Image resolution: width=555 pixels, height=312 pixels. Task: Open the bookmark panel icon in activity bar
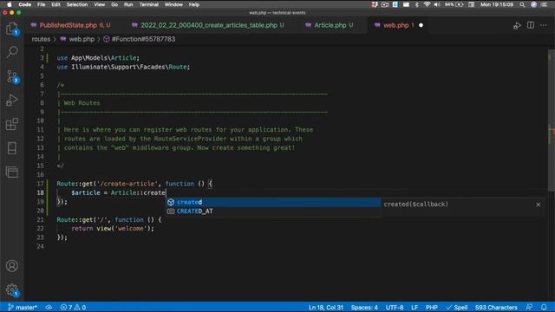coord(12,148)
